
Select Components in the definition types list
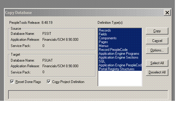tap(120, 38)
